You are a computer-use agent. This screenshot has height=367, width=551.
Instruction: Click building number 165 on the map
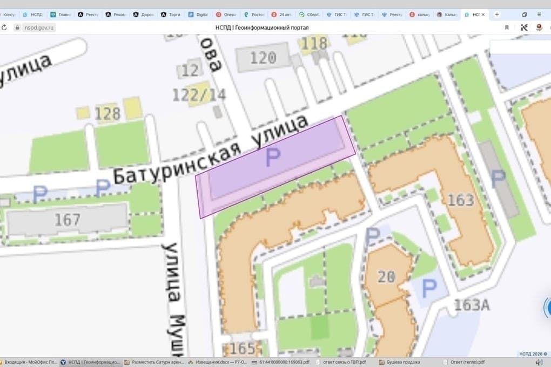pyautogui.click(x=242, y=349)
